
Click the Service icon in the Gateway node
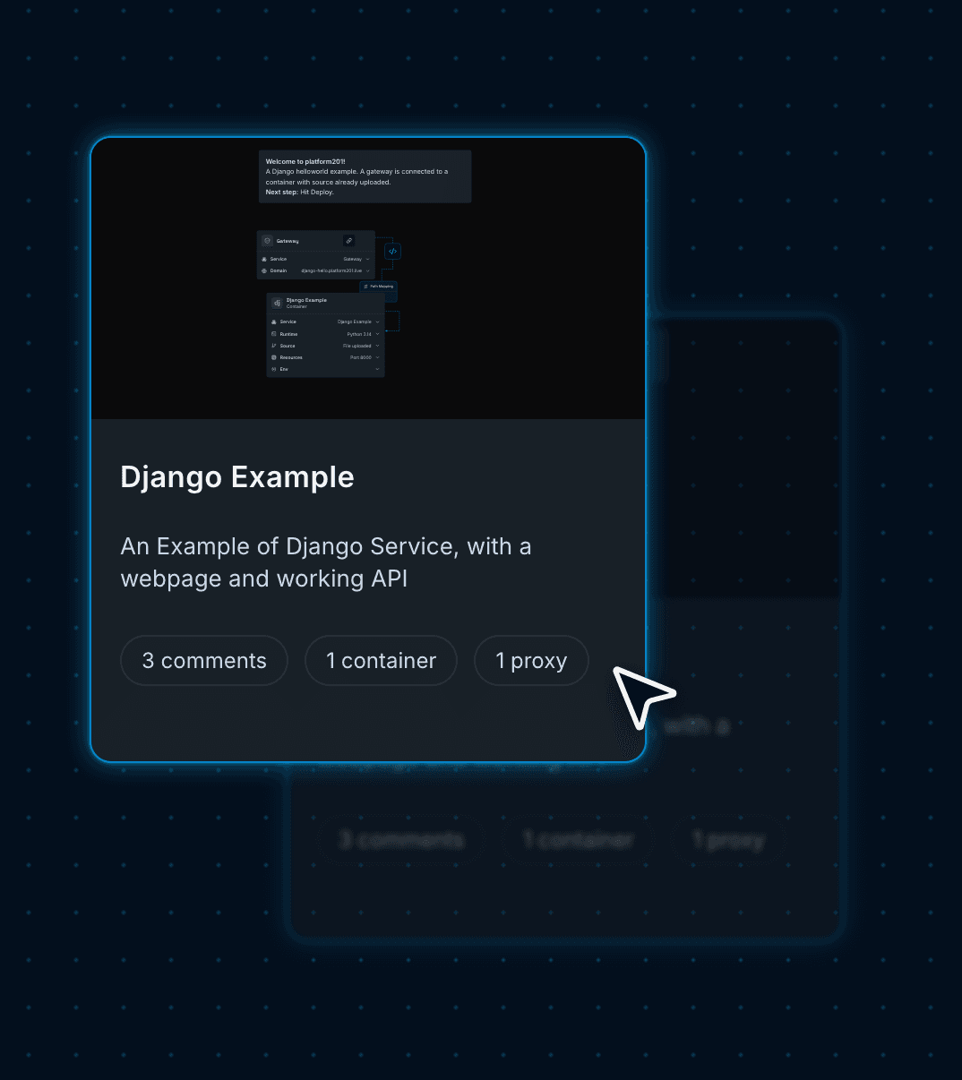pyautogui.click(x=264, y=259)
